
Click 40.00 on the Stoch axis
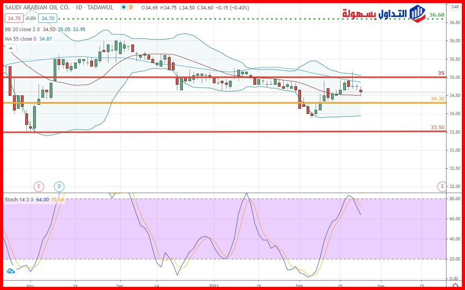point(454,239)
